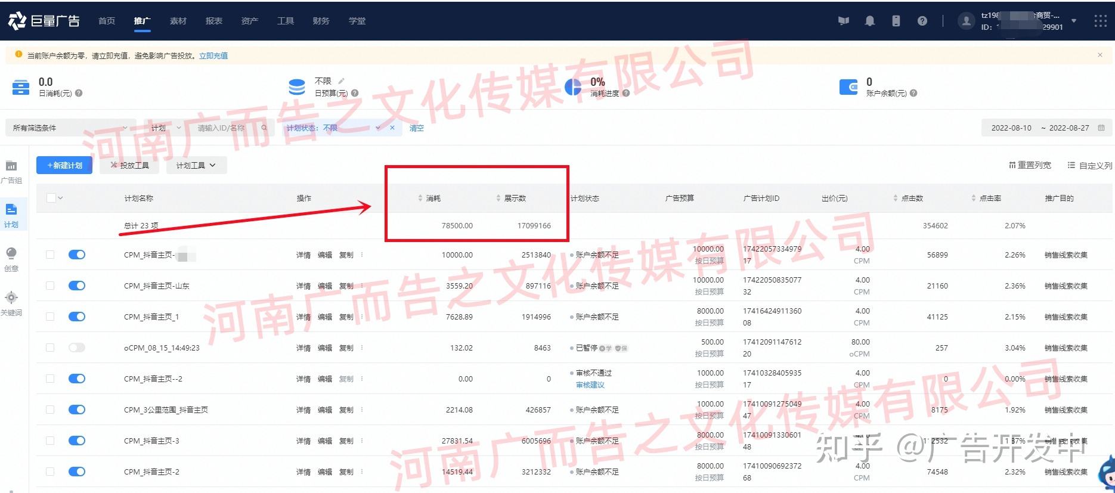1115x493 pixels.
Task: Close the zero balance warning banner
Action: [1100, 55]
